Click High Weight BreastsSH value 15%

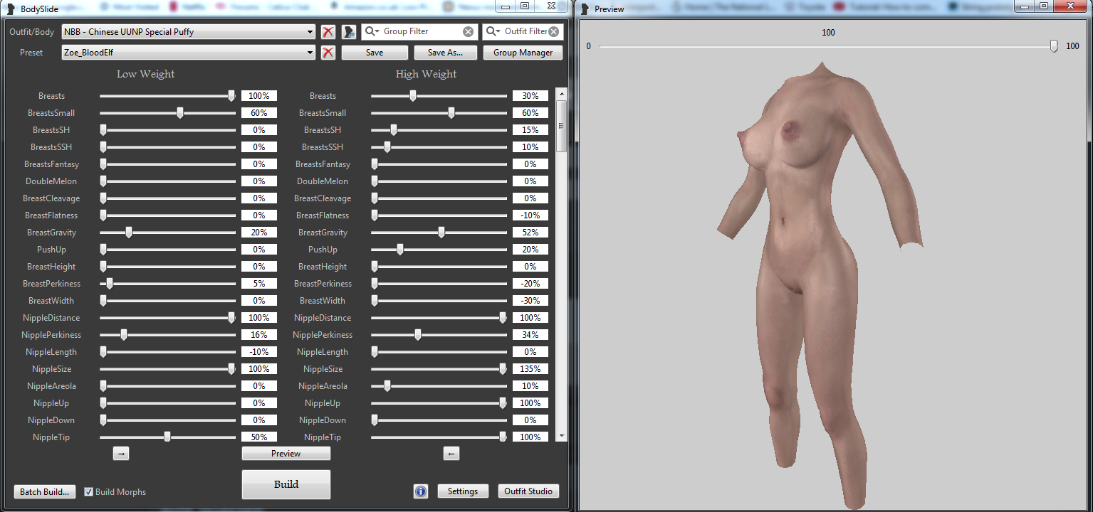click(530, 130)
